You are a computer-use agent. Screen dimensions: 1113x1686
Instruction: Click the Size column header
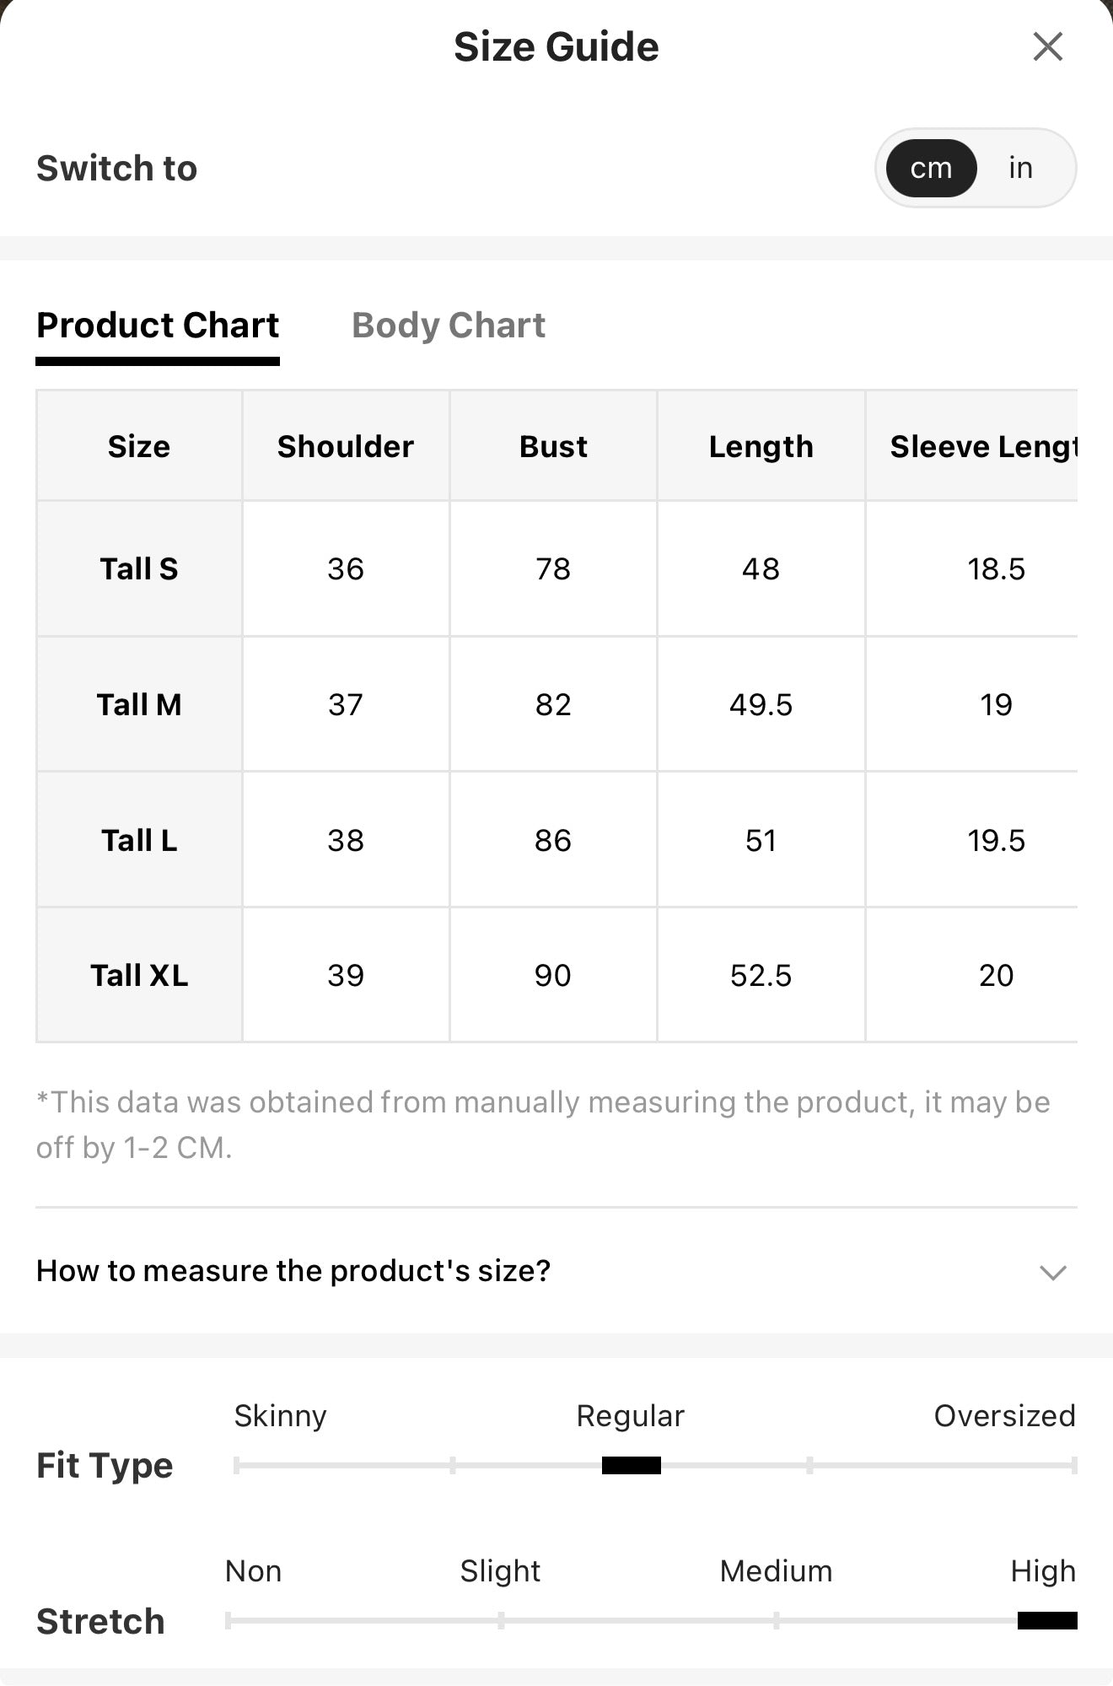[139, 446]
